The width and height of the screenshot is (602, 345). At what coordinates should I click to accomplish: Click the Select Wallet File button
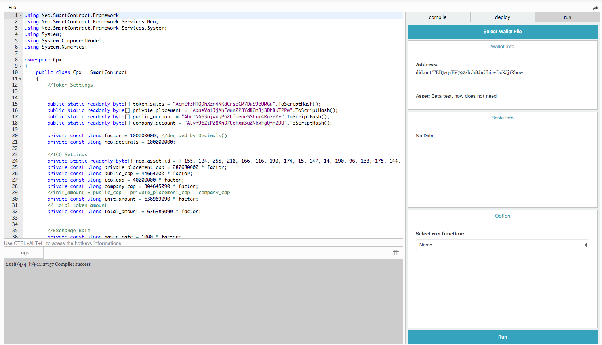(502, 31)
